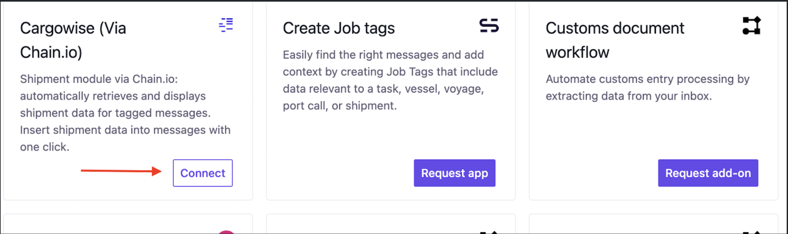Click the Customs document workflow nodes icon
788x234 pixels.
(752, 26)
